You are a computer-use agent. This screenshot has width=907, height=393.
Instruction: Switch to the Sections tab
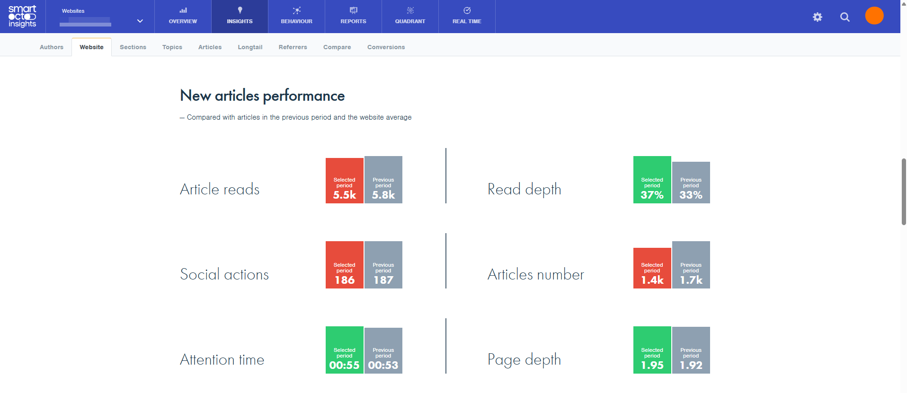133,47
